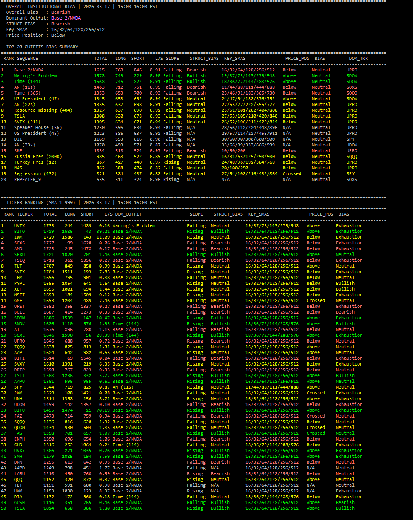Screen dimensions: 413x520
Task: Select 'AN (22s)' in the outfits table
Action: [25, 104]
